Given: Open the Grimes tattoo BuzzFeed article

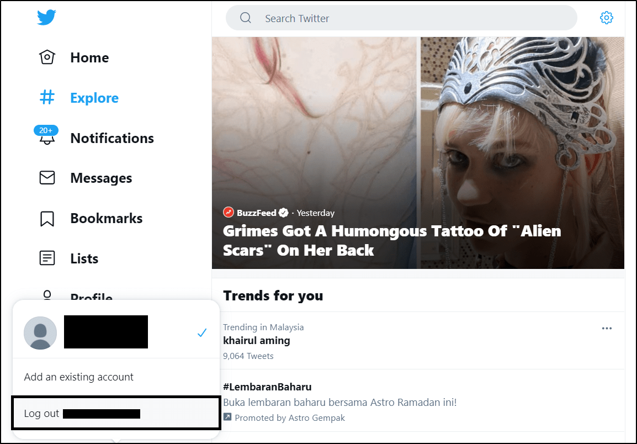Looking at the screenshot, I should pos(391,240).
